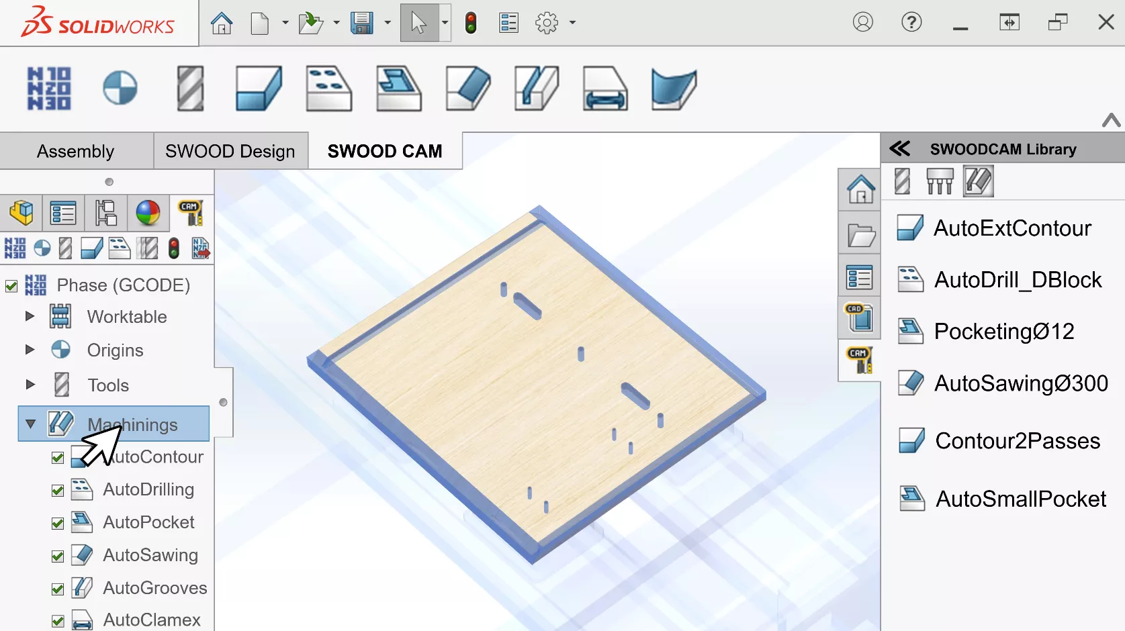Image resolution: width=1125 pixels, height=631 pixels.
Task: Open the ConfigurationManager tab icon
Action: pyautogui.click(x=105, y=213)
